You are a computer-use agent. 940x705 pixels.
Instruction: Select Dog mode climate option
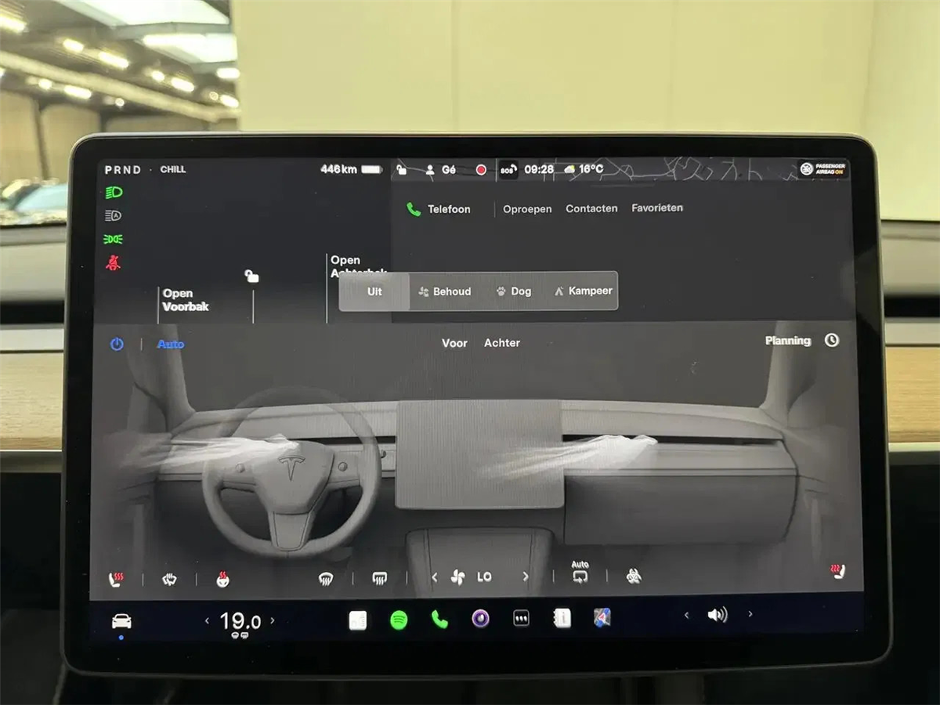513,291
